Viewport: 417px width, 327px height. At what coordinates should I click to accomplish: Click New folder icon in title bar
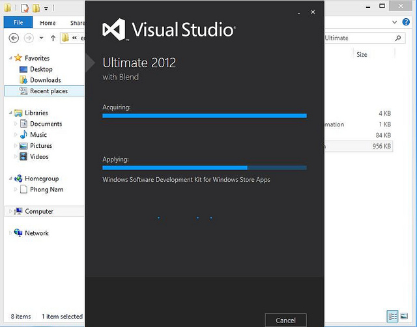coord(36,8)
